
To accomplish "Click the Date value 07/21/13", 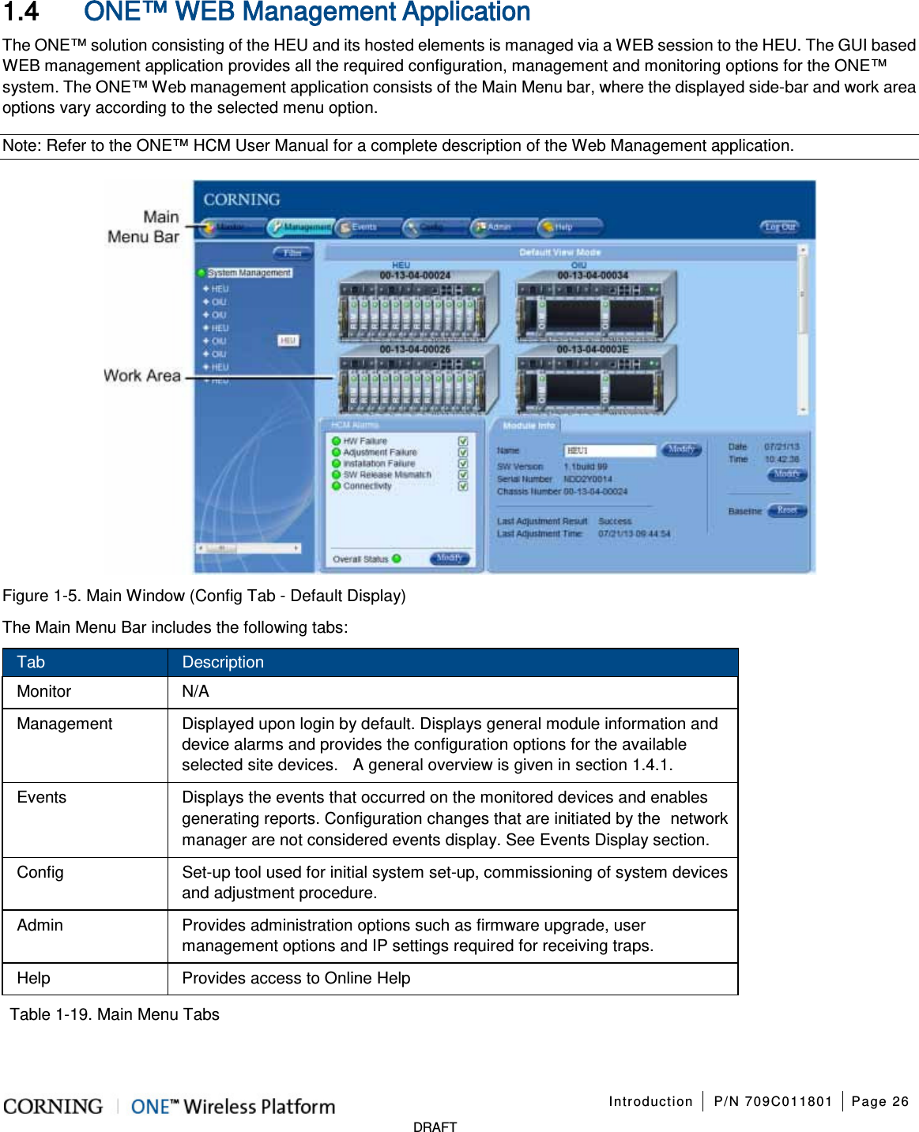I will pos(782,447).
